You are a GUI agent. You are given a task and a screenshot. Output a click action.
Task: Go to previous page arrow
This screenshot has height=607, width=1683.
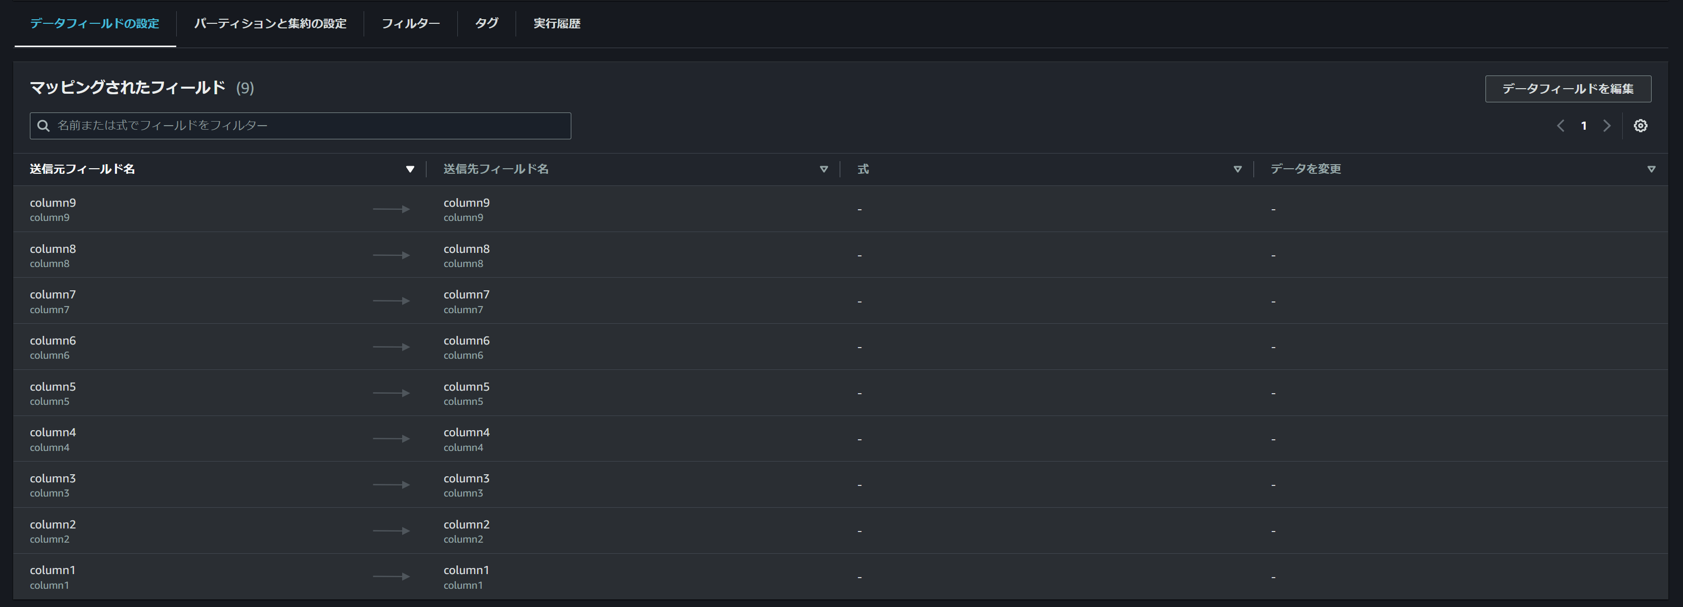click(x=1560, y=126)
